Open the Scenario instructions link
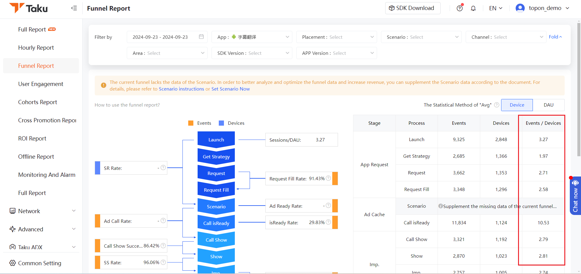The image size is (581, 274). (x=182, y=89)
